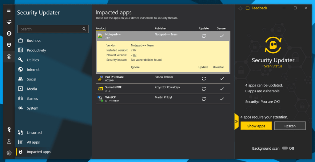Click WinSCP update refresh icon
315x162 pixels.
[x=204, y=99]
